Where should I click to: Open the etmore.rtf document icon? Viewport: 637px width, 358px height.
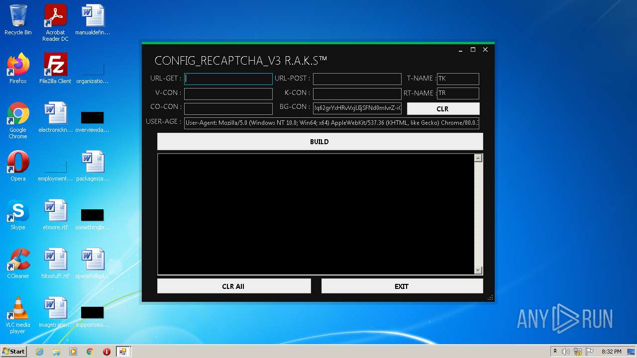[55, 215]
